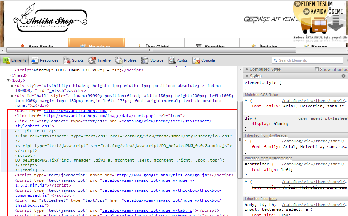Click the Antika Shop logo
Image resolution: width=348 pixels, height=216 pixels.
pyautogui.click(x=50, y=18)
